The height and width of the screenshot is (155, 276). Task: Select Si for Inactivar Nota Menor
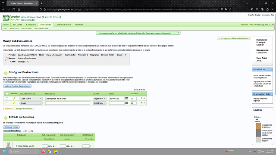click(x=24, y=130)
